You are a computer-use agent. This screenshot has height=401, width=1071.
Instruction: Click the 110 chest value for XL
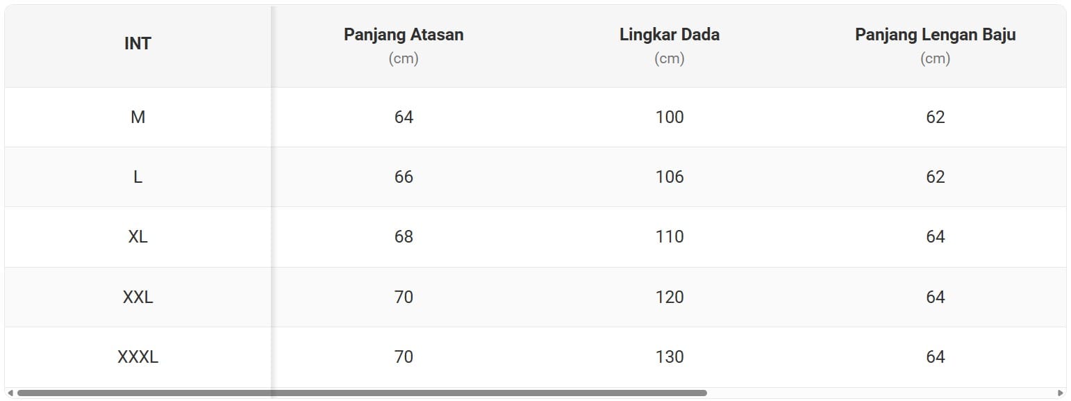click(670, 237)
